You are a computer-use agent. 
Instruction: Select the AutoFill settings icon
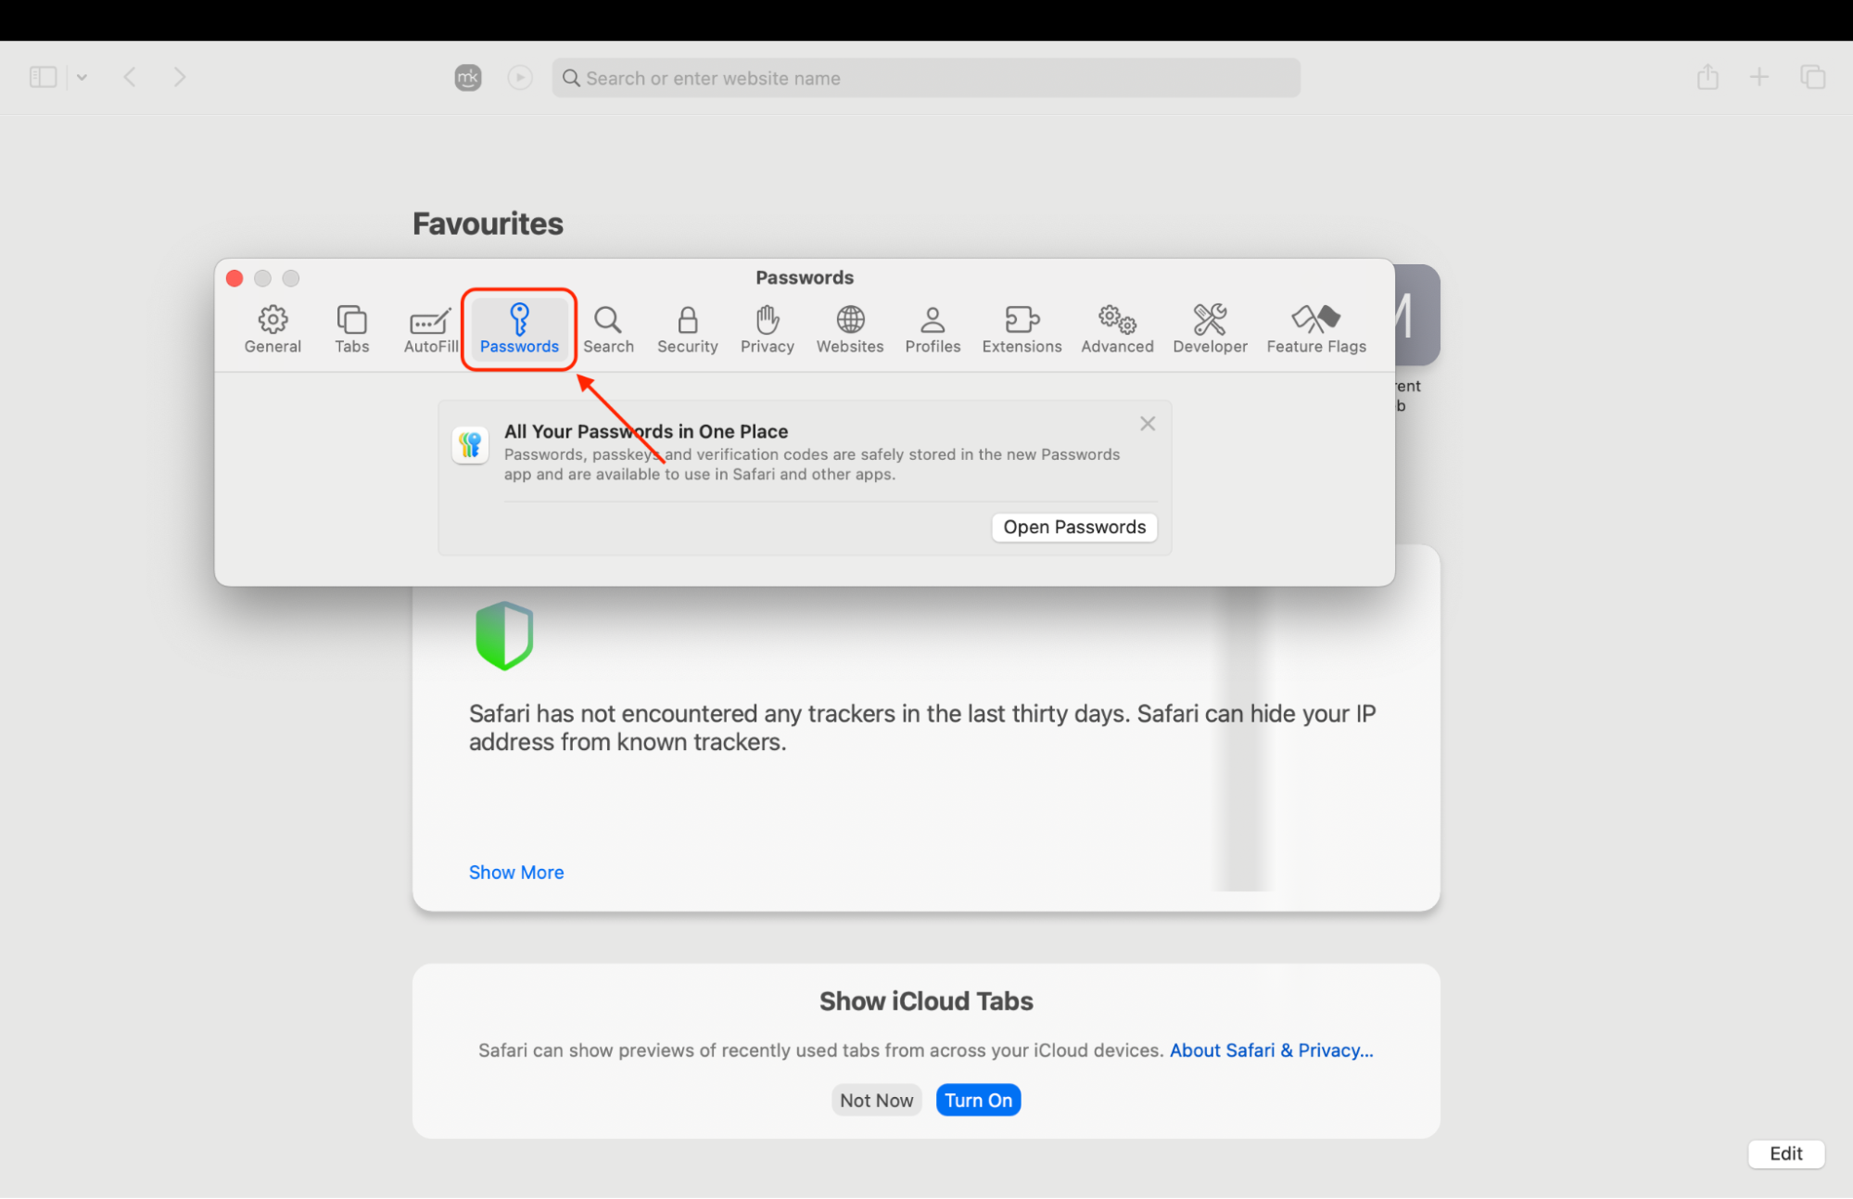tap(429, 328)
